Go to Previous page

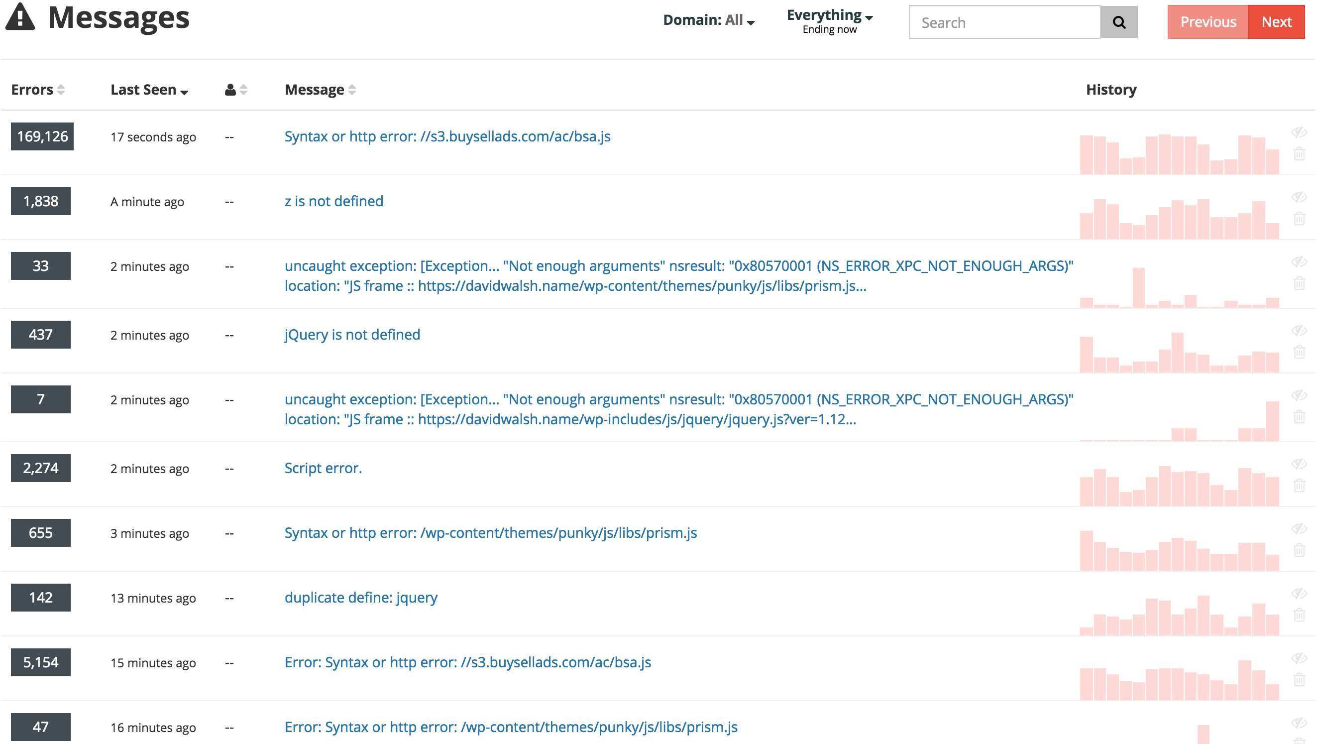pos(1208,22)
